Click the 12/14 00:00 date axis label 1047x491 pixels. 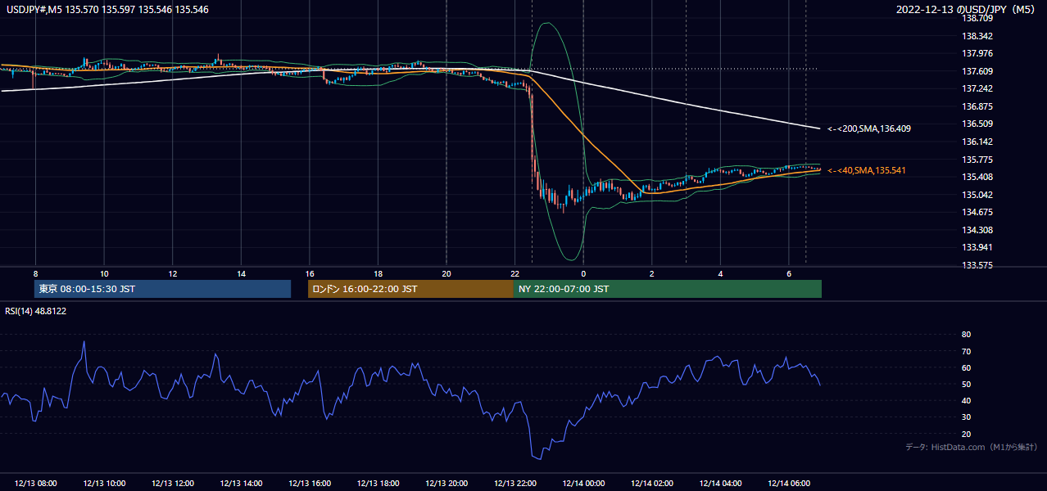coord(583,484)
